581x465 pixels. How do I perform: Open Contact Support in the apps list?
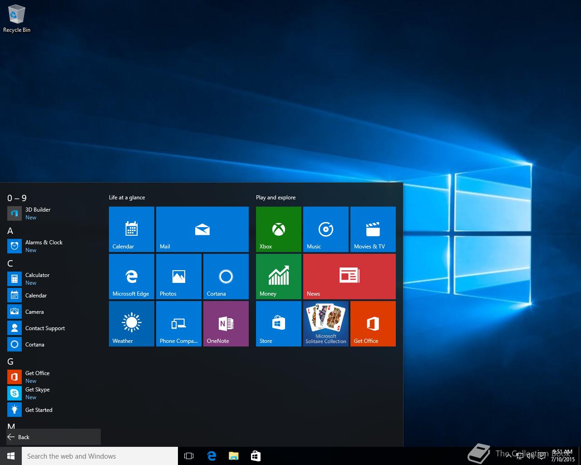[54, 328]
